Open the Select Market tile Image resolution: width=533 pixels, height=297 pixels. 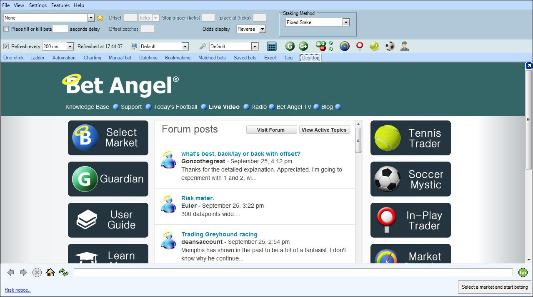[x=108, y=138]
